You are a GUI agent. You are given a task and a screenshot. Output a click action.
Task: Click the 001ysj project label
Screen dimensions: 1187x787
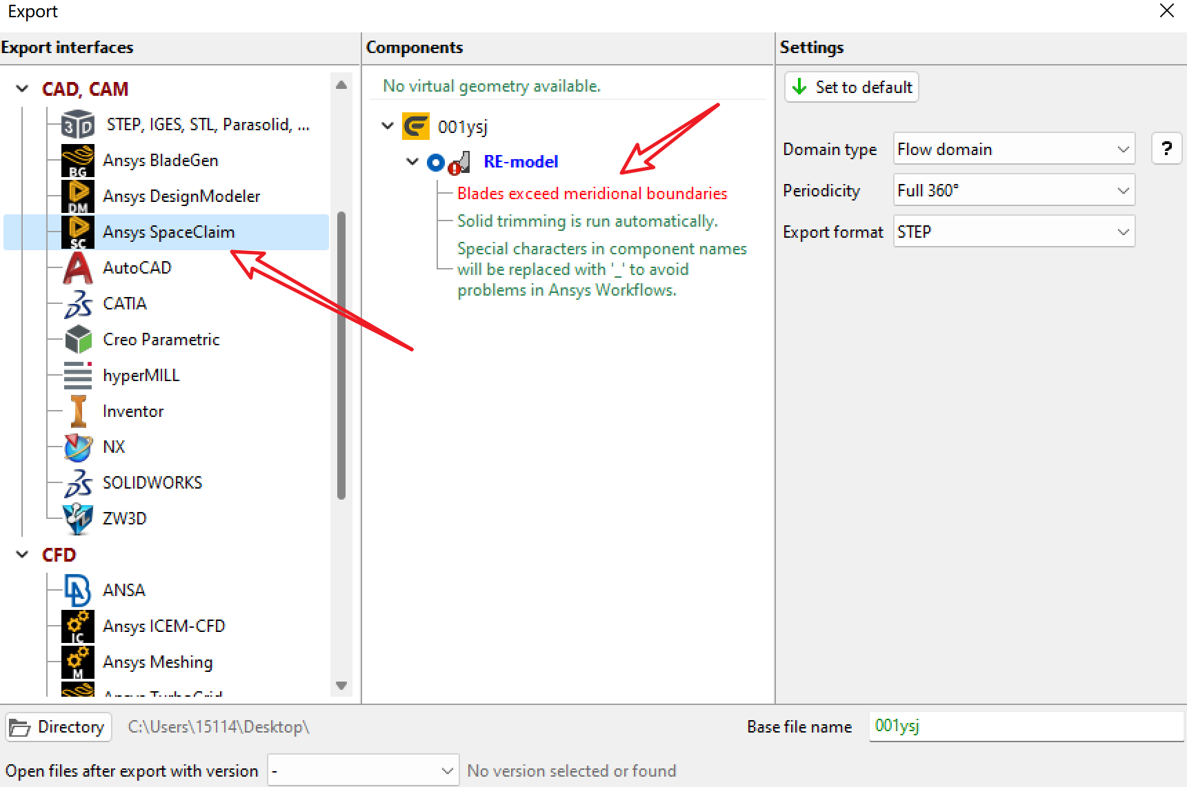(x=463, y=127)
